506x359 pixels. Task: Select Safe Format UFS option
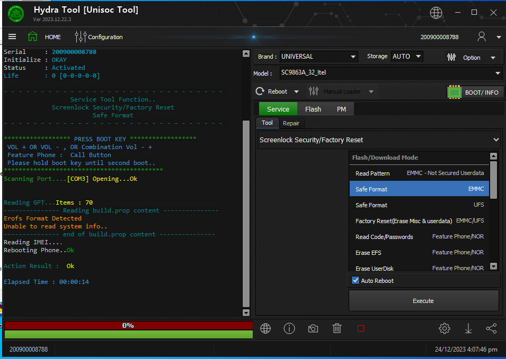[x=419, y=205]
